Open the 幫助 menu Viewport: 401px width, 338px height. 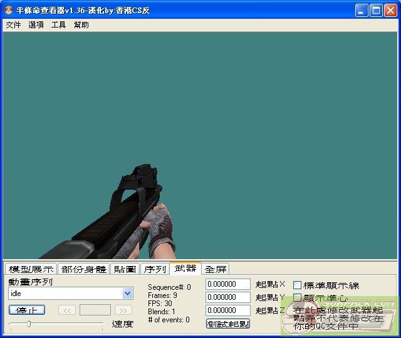pyautogui.click(x=81, y=25)
